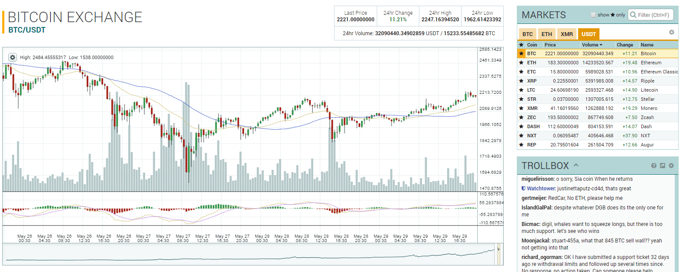Open Markets panel settings gear
Image resolution: width=683 pixels, height=272 pixels.
click(671, 32)
